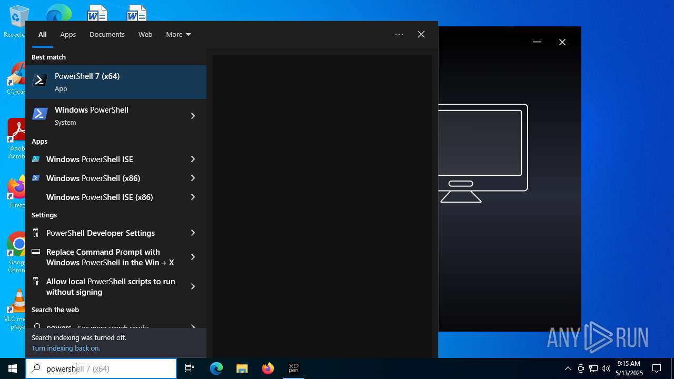Expand options for Windows PowerShell ISE
674x379 pixels.
pyautogui.click(x=193, y=159)
